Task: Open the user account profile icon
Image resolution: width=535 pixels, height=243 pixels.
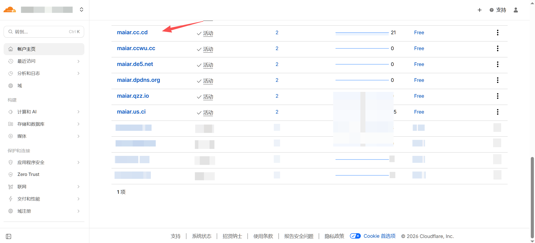Action: coord(516,10)
